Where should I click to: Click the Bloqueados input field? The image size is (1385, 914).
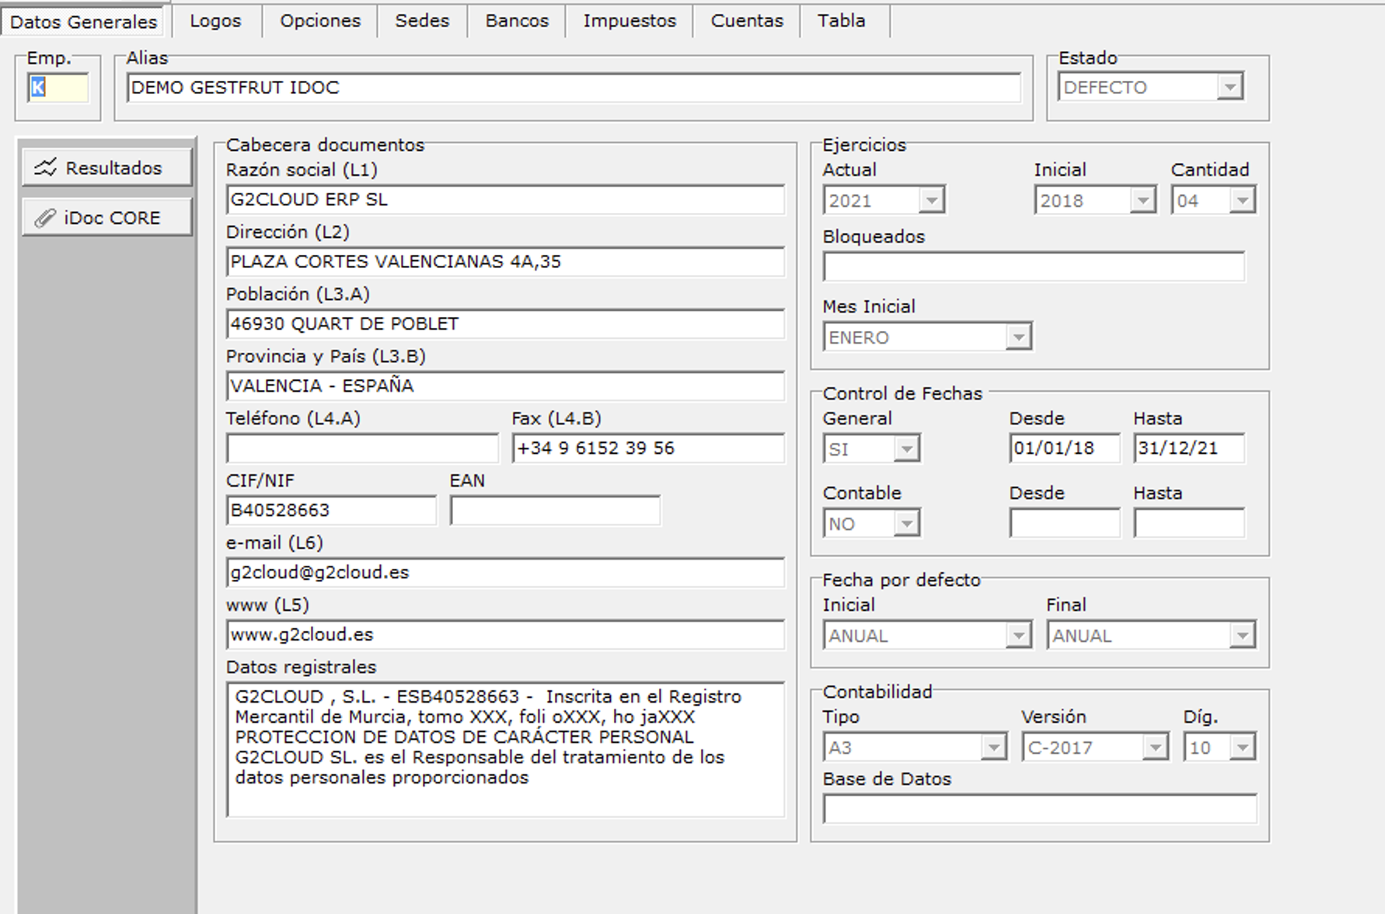(1033, 267)
